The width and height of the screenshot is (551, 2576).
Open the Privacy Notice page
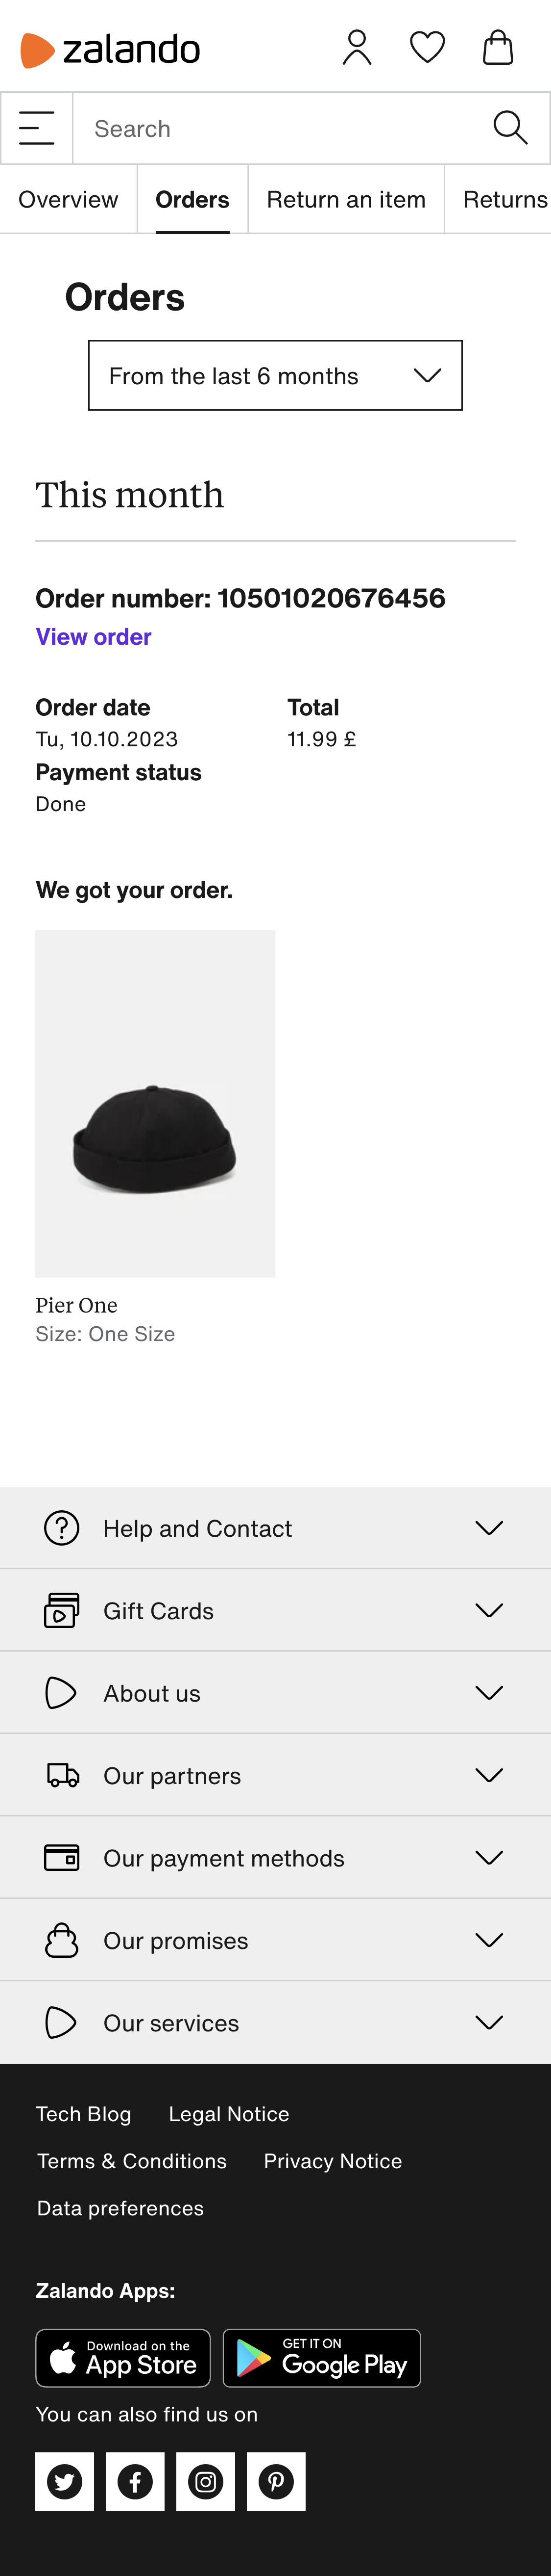coord(333,2160)
